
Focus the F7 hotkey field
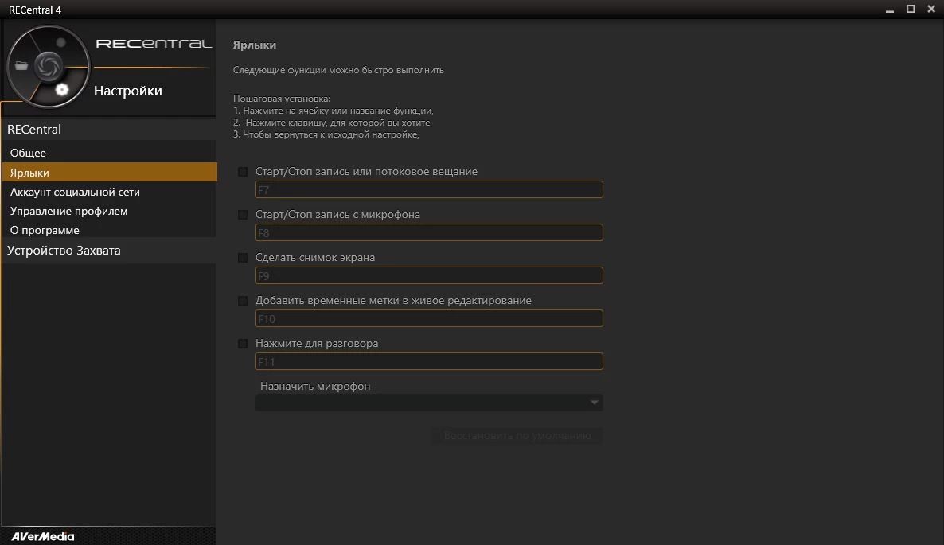tap(429, 189)
